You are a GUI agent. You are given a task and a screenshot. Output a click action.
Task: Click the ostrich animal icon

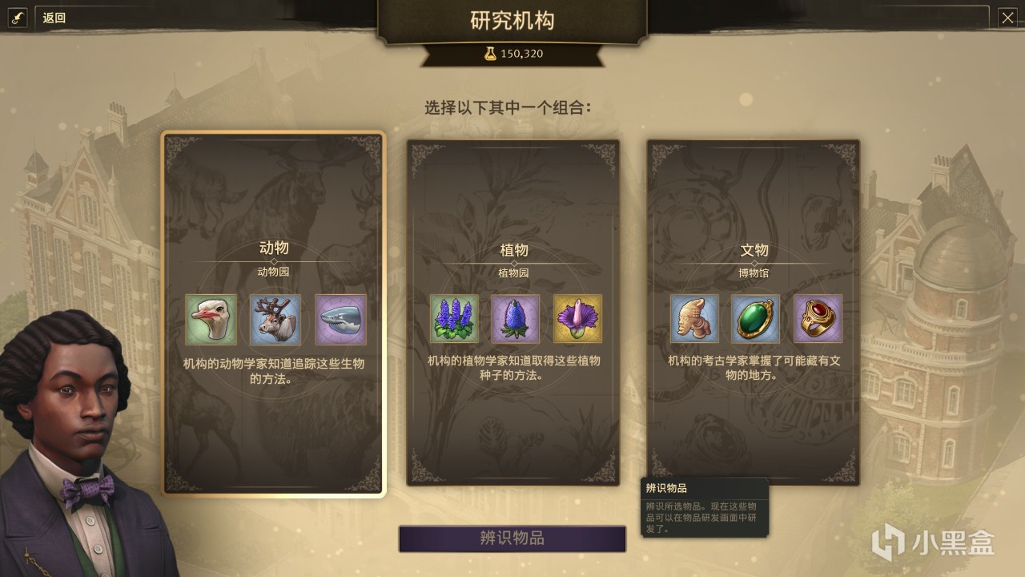click(x=211, y=320)
